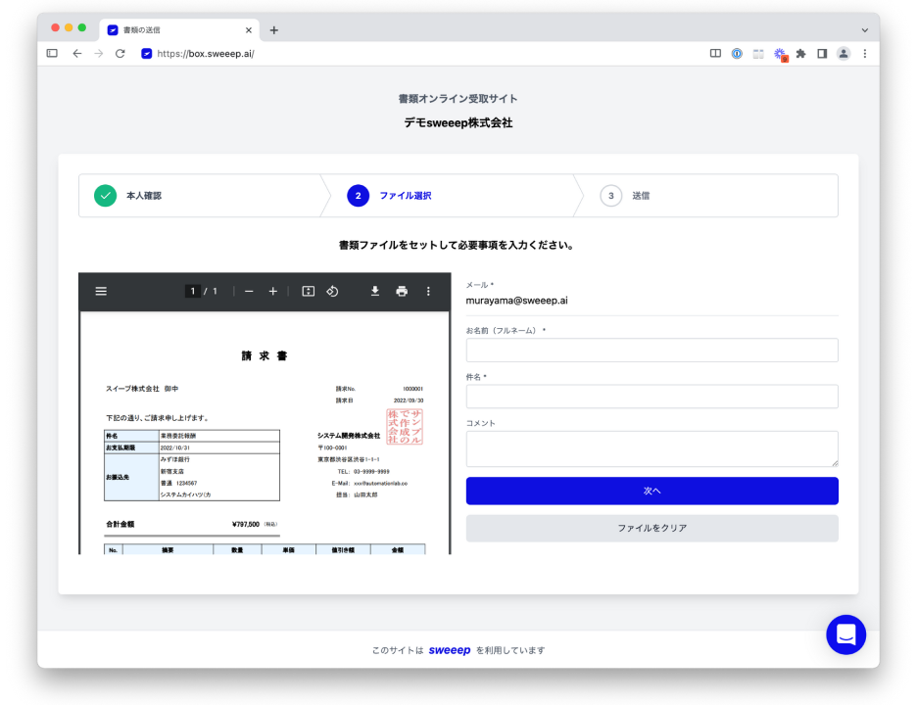
Task: Zoom in the PDF preview
Action: tap(273, 291)
